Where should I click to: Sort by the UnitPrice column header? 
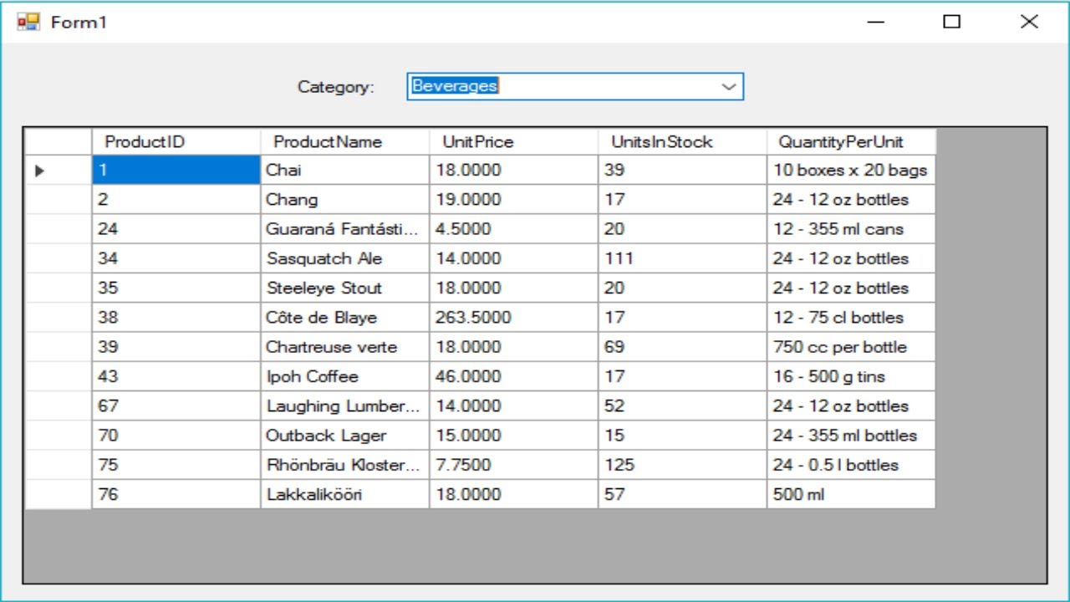[x=514, y=141]
